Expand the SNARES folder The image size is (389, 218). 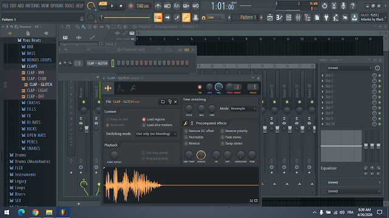coord(33,148)
